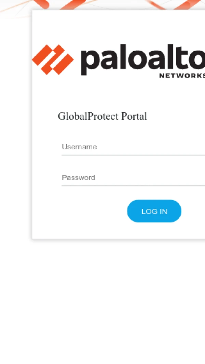Click the word "Portal" in the heading

pos(134,116)
